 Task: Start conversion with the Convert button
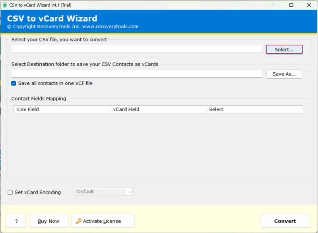click(x=285, y=221)
